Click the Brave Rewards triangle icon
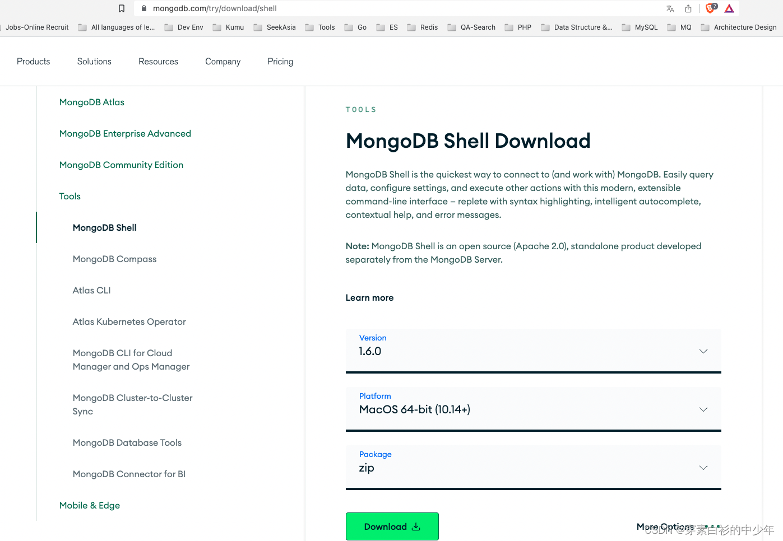The width and height of the screenshot is (783, 541). 729,8
